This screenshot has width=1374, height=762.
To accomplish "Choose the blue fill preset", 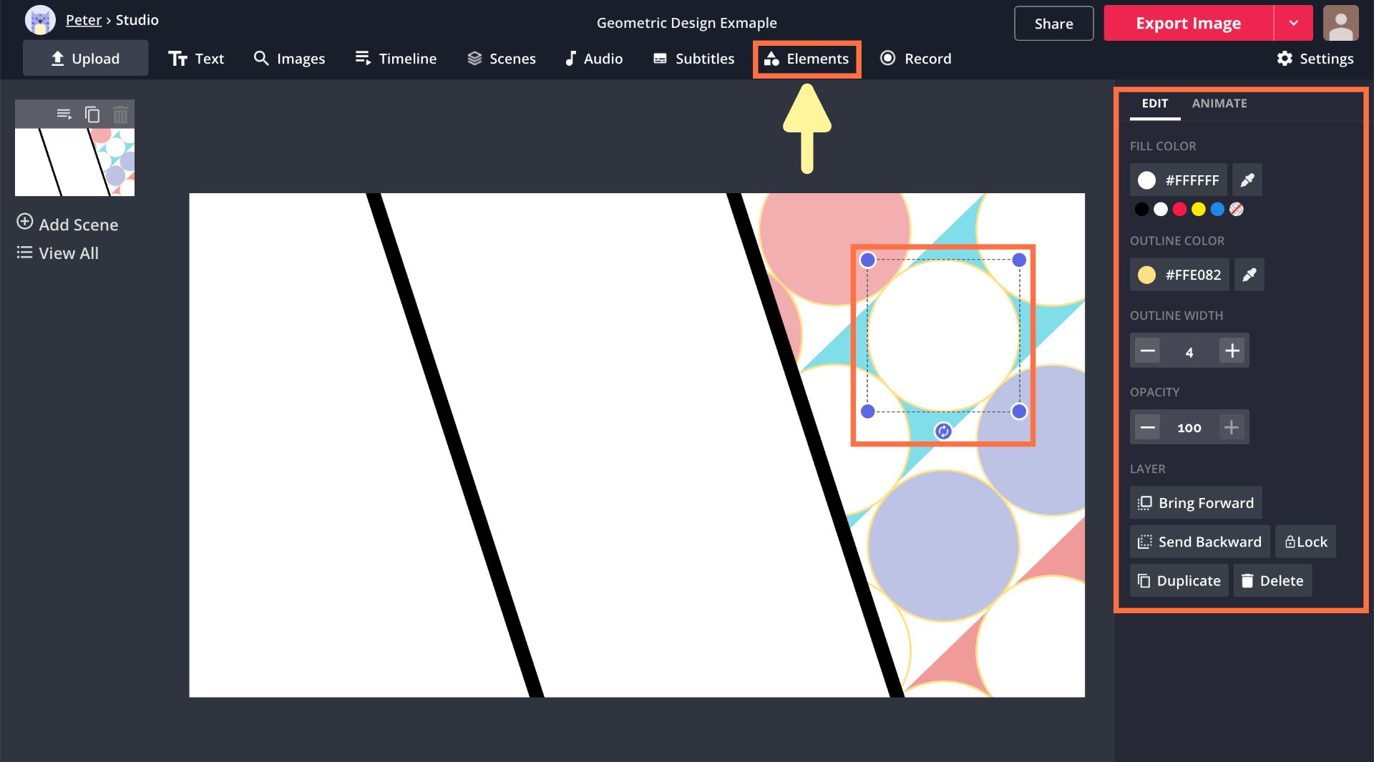I will [1217, 210].
